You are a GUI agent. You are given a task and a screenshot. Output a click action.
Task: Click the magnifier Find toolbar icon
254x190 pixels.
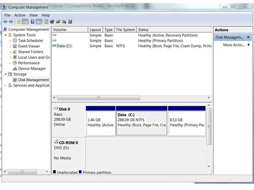click(x=64, y=22)
